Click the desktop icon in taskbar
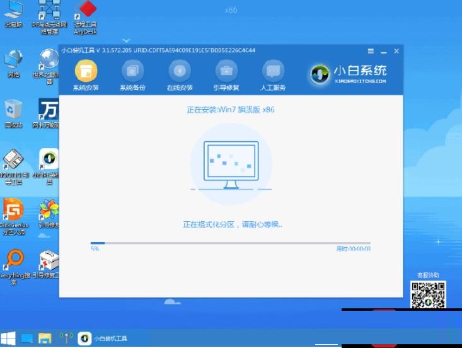This screenshot has height=348, width=462. [27, 339]
